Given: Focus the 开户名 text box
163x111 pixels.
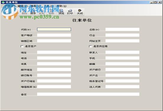Looking at the screenshot, I should 122,75.
